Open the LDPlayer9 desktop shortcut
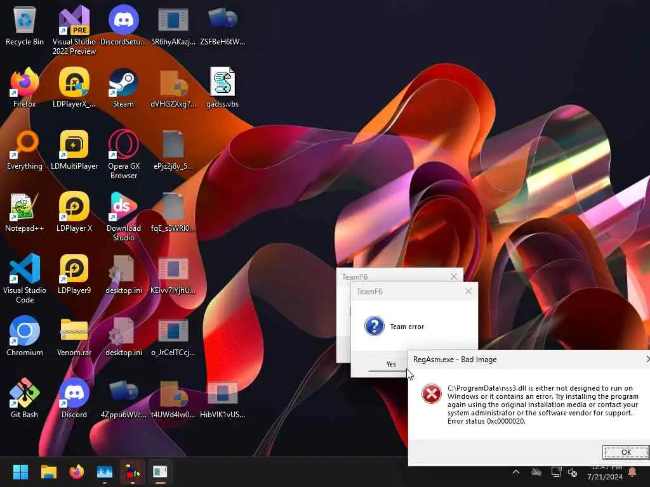 74,274
